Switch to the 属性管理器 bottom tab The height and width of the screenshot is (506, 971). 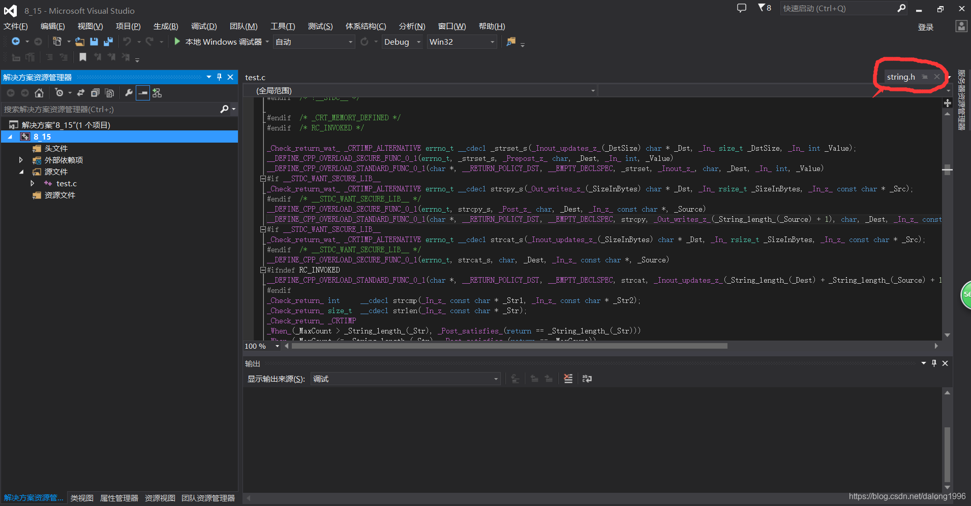pos(119,498)
